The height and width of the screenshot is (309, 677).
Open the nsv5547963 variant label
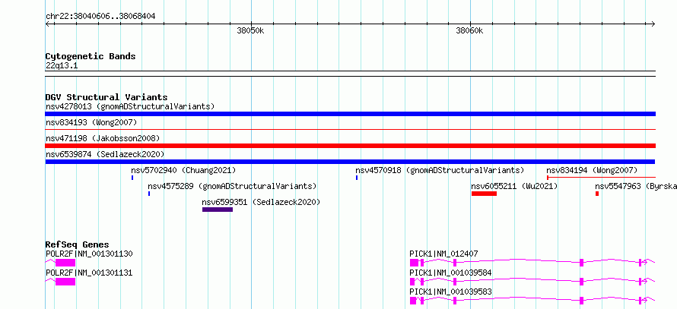(636, 186)
